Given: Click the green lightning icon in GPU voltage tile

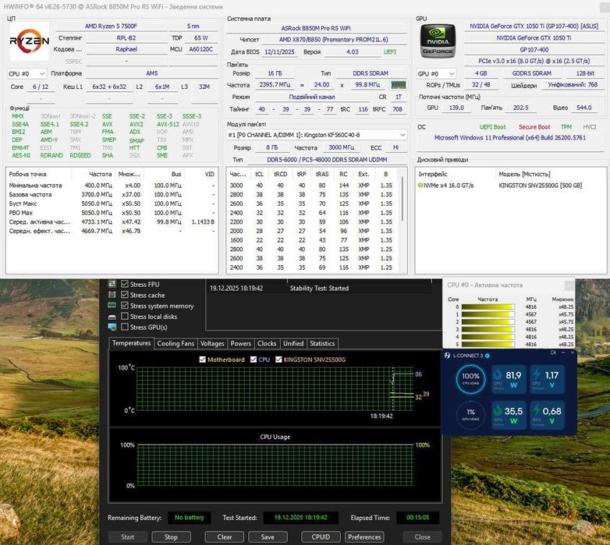Looking at the screenshot, I should 537,410.
